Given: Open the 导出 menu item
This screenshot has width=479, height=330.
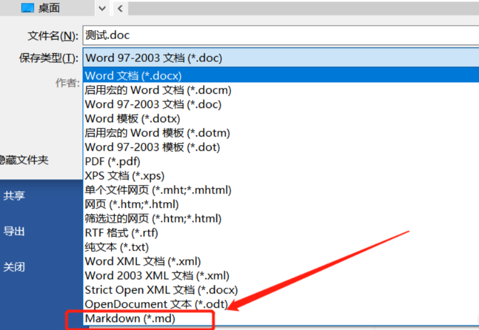Looking at the screenshot, I should [14, 231].
